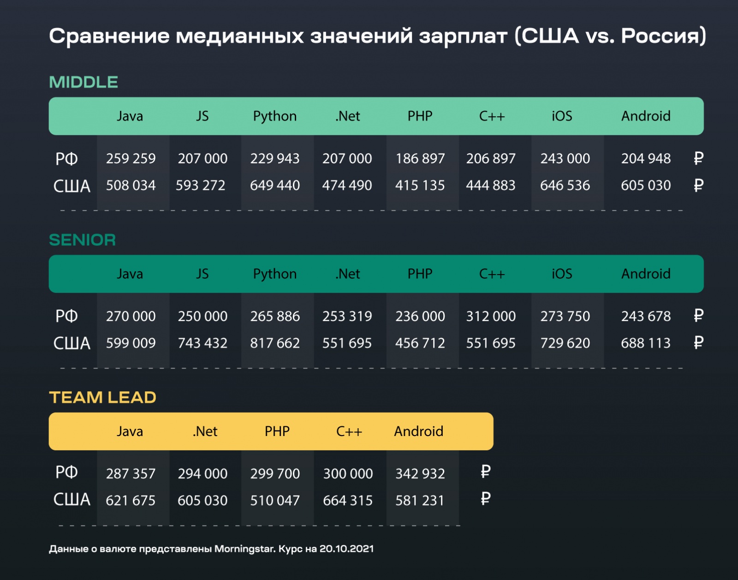Click the 649 440 Python salary value

[x=275, y=185]
